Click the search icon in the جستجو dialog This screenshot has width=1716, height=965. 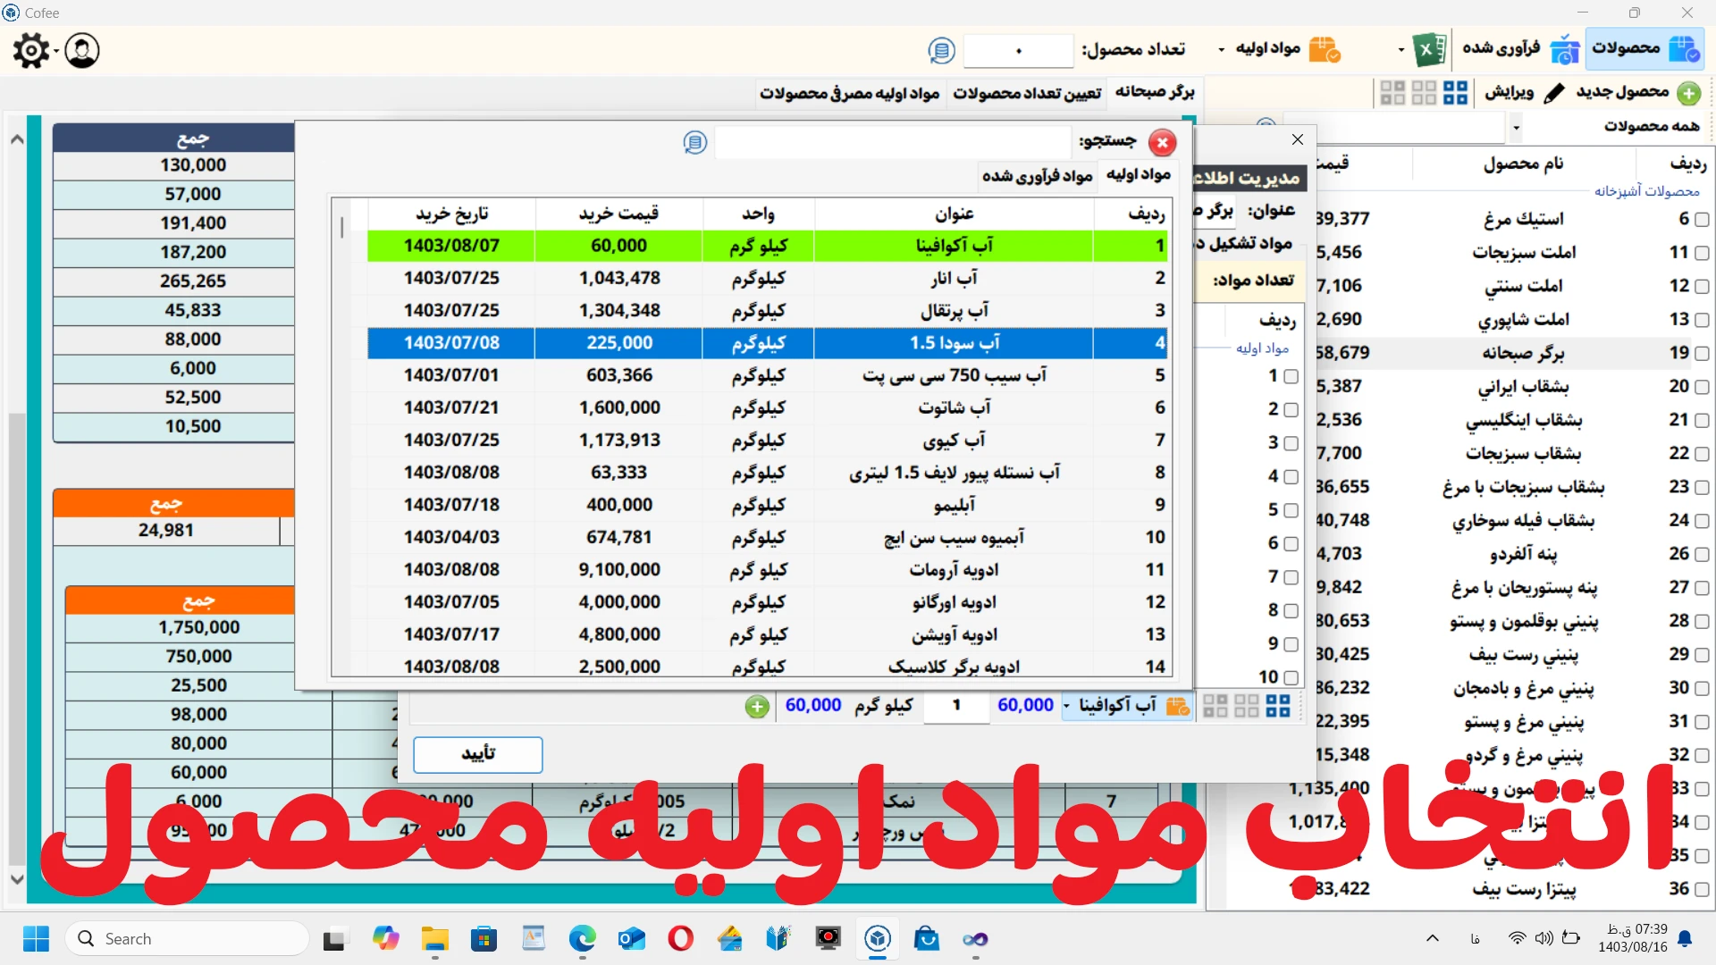pyautogui.click(x=694, y=142)
